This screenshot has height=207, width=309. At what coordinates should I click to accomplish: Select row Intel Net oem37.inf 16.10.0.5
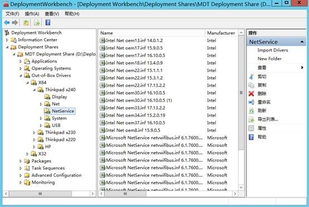pyautogui.click(x=136, y=123)
